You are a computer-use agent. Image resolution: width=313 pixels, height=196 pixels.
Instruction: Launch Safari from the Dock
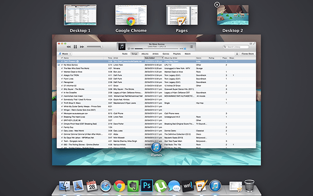click(x=106, y=186)
